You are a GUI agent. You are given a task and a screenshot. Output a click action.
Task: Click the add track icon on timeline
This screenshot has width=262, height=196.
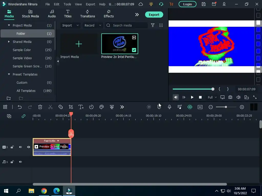point(9,116)
